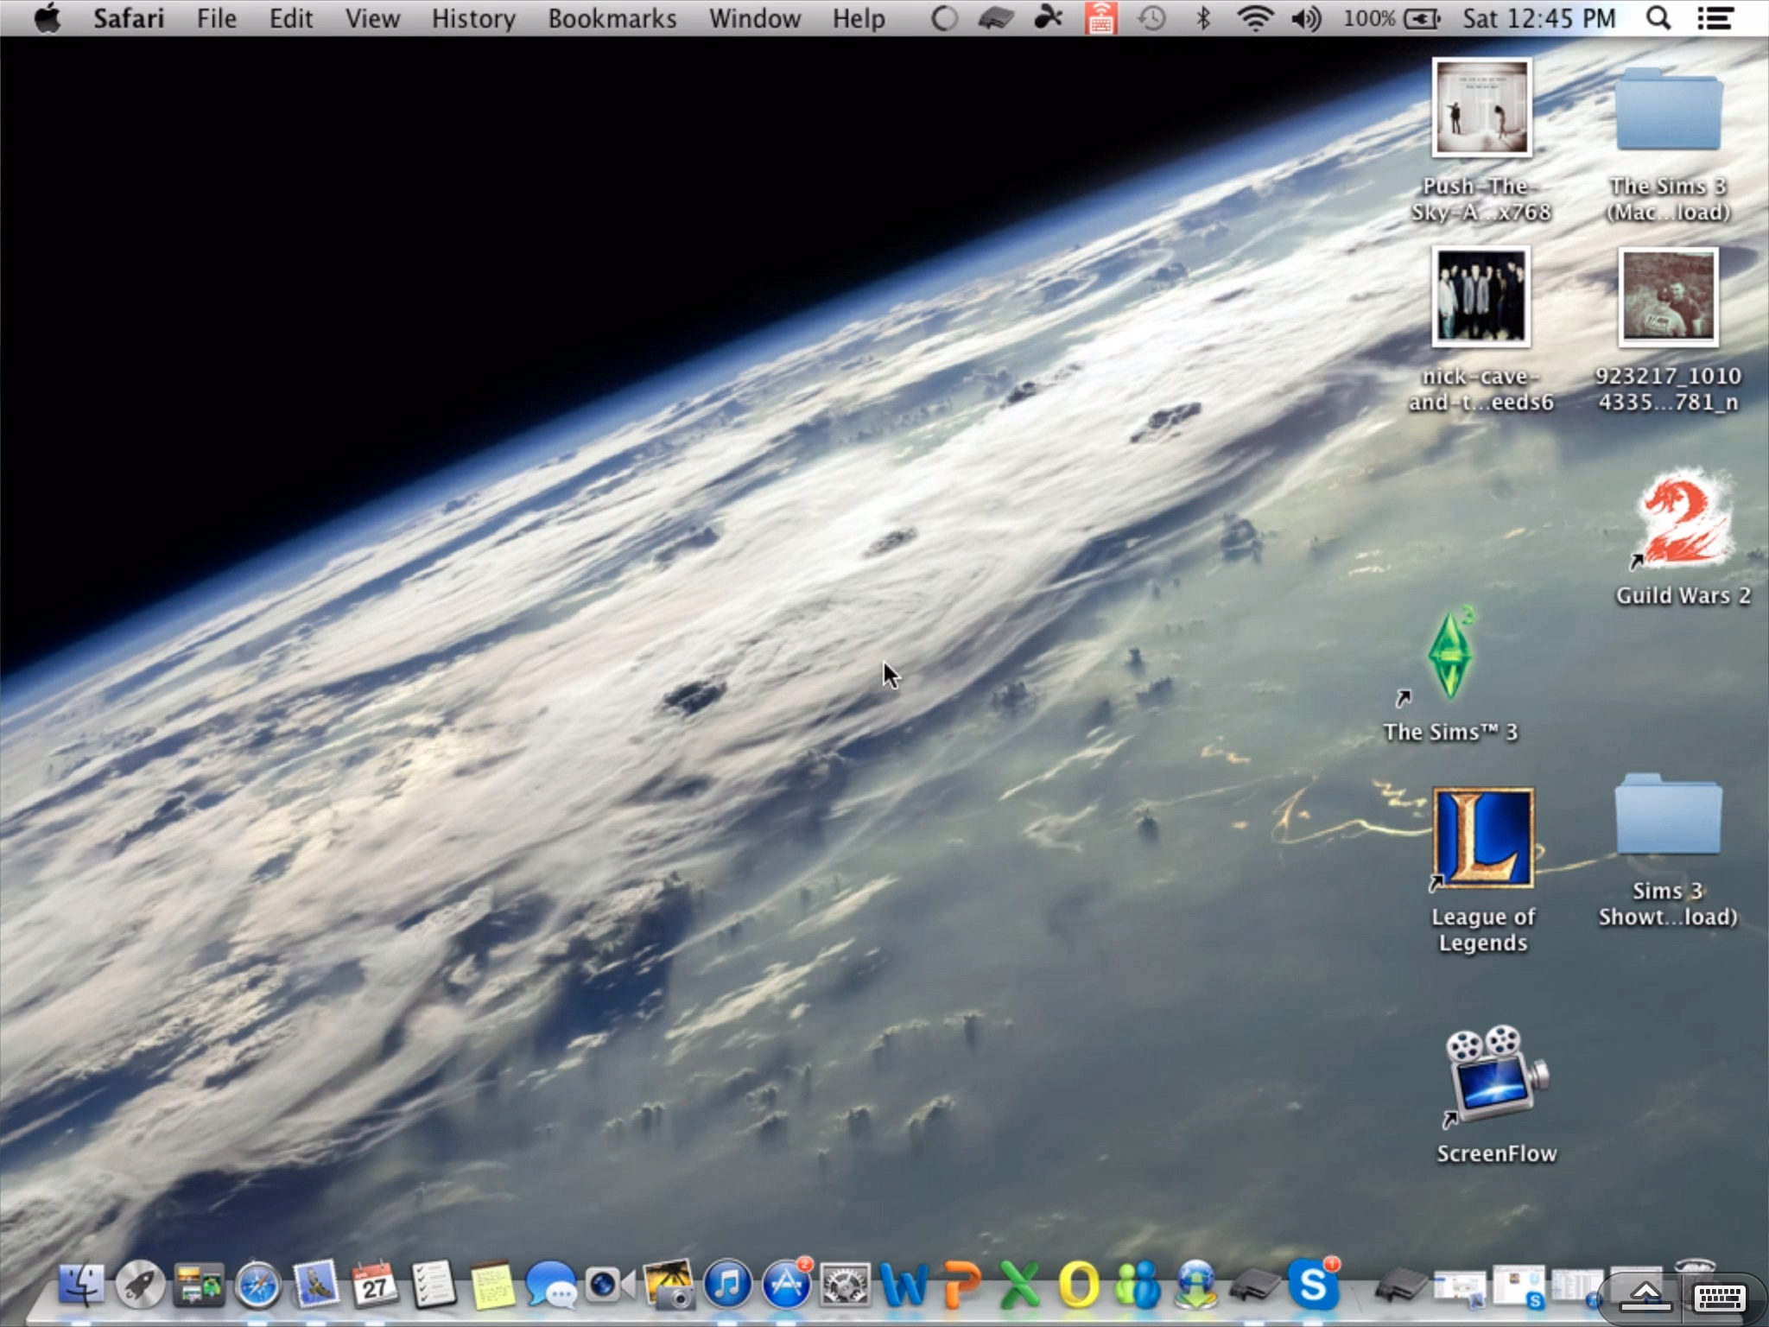Open the Calendar dock icon
This screenshot has width=1769, height=1327.
(x=374, y=1286)
